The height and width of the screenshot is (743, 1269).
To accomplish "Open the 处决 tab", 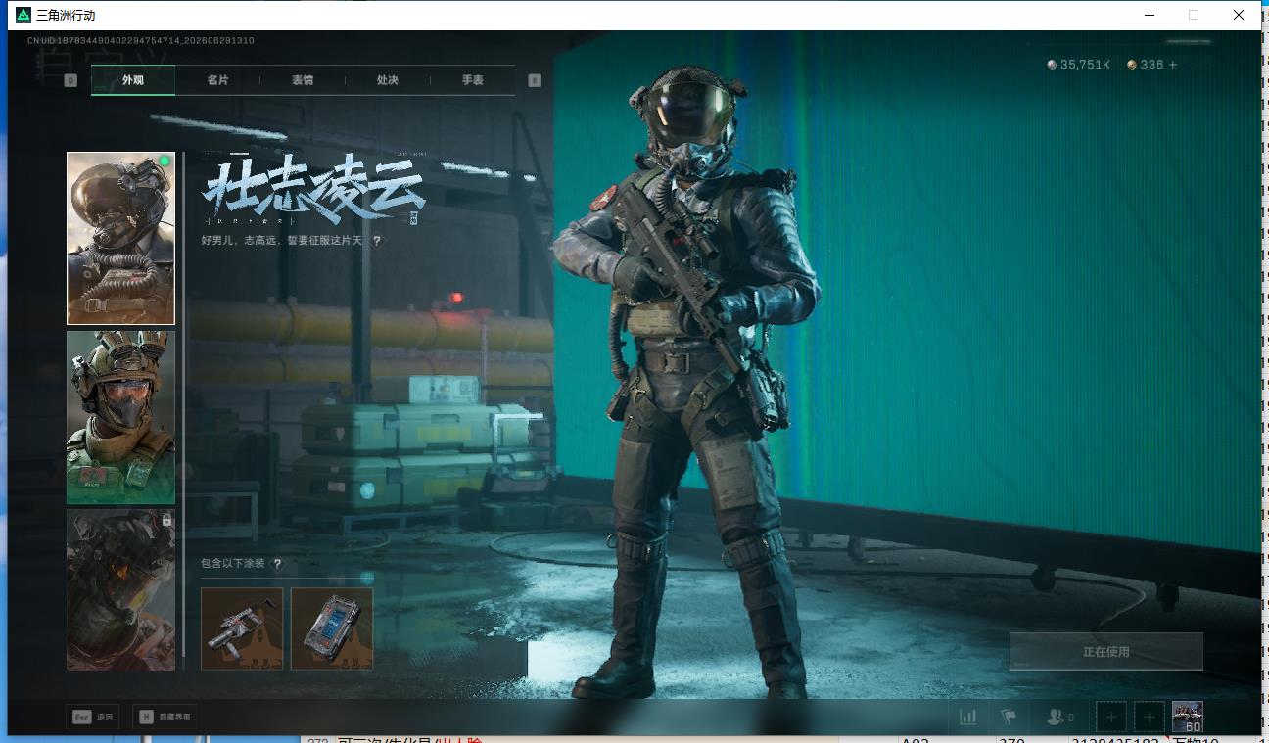I will click(x=388, y=80).
